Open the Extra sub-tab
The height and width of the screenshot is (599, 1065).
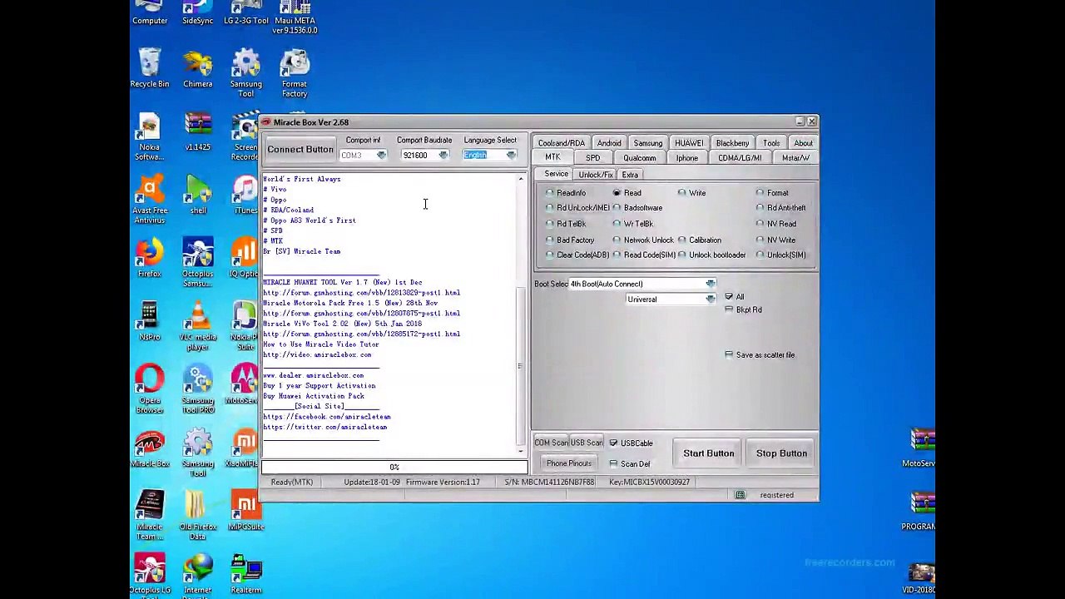(x=630, y=175)
